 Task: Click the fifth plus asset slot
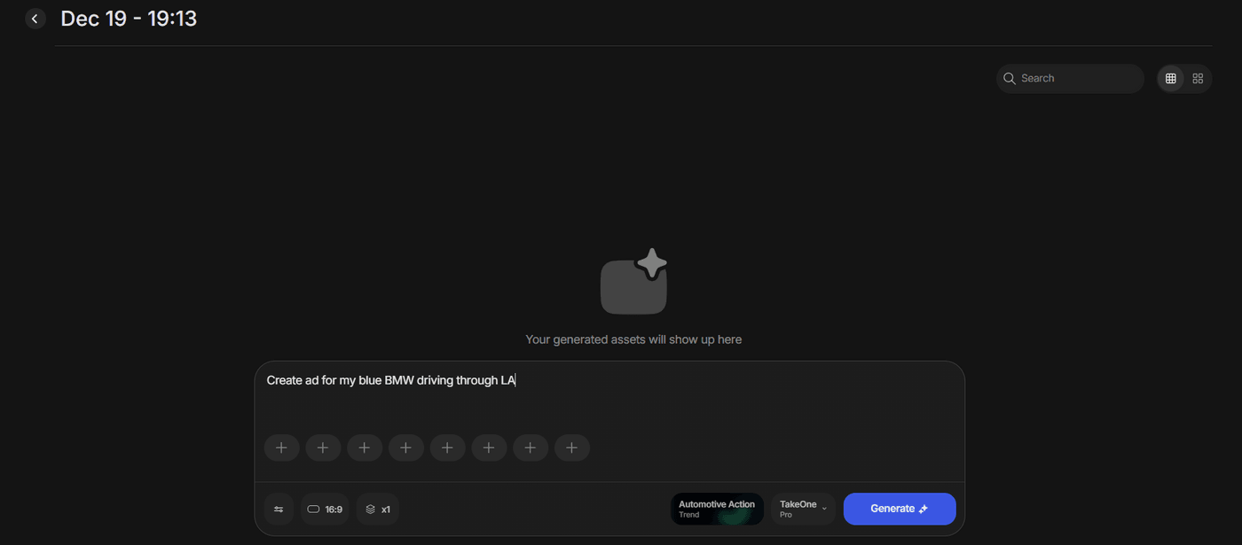click(x=447, y=448)
